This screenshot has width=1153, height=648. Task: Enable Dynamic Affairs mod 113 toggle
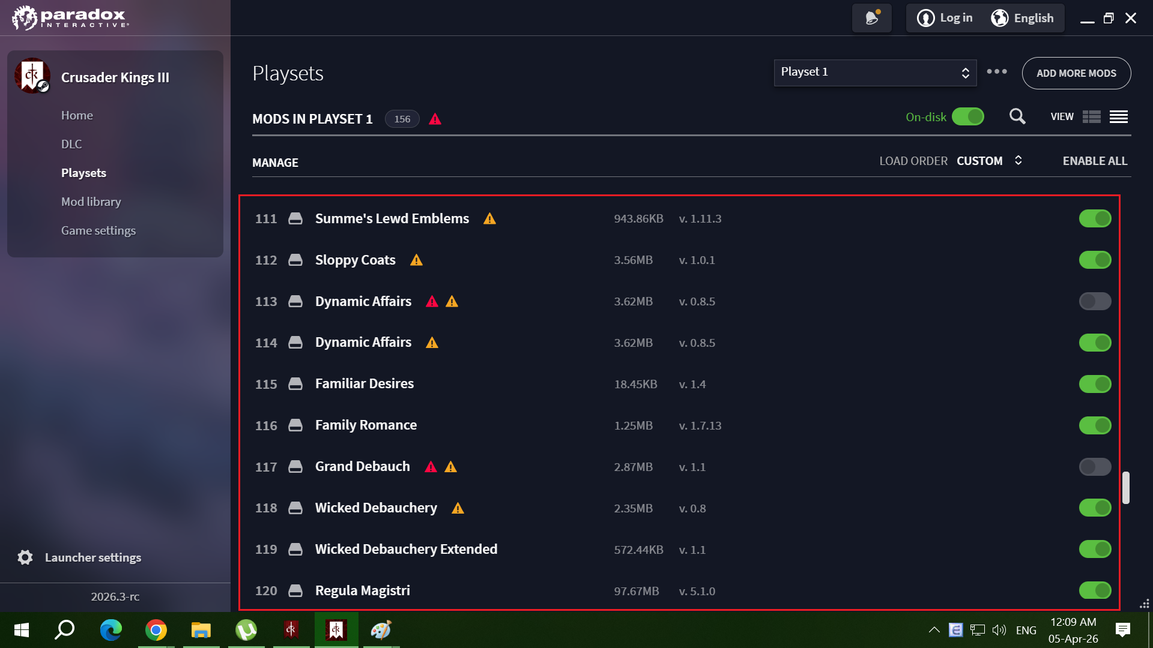pyautogui.click(x=1095, y=301)
